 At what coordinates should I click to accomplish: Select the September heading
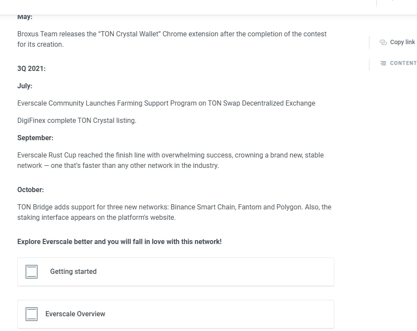pyautogui.click(x=35, y=138)
